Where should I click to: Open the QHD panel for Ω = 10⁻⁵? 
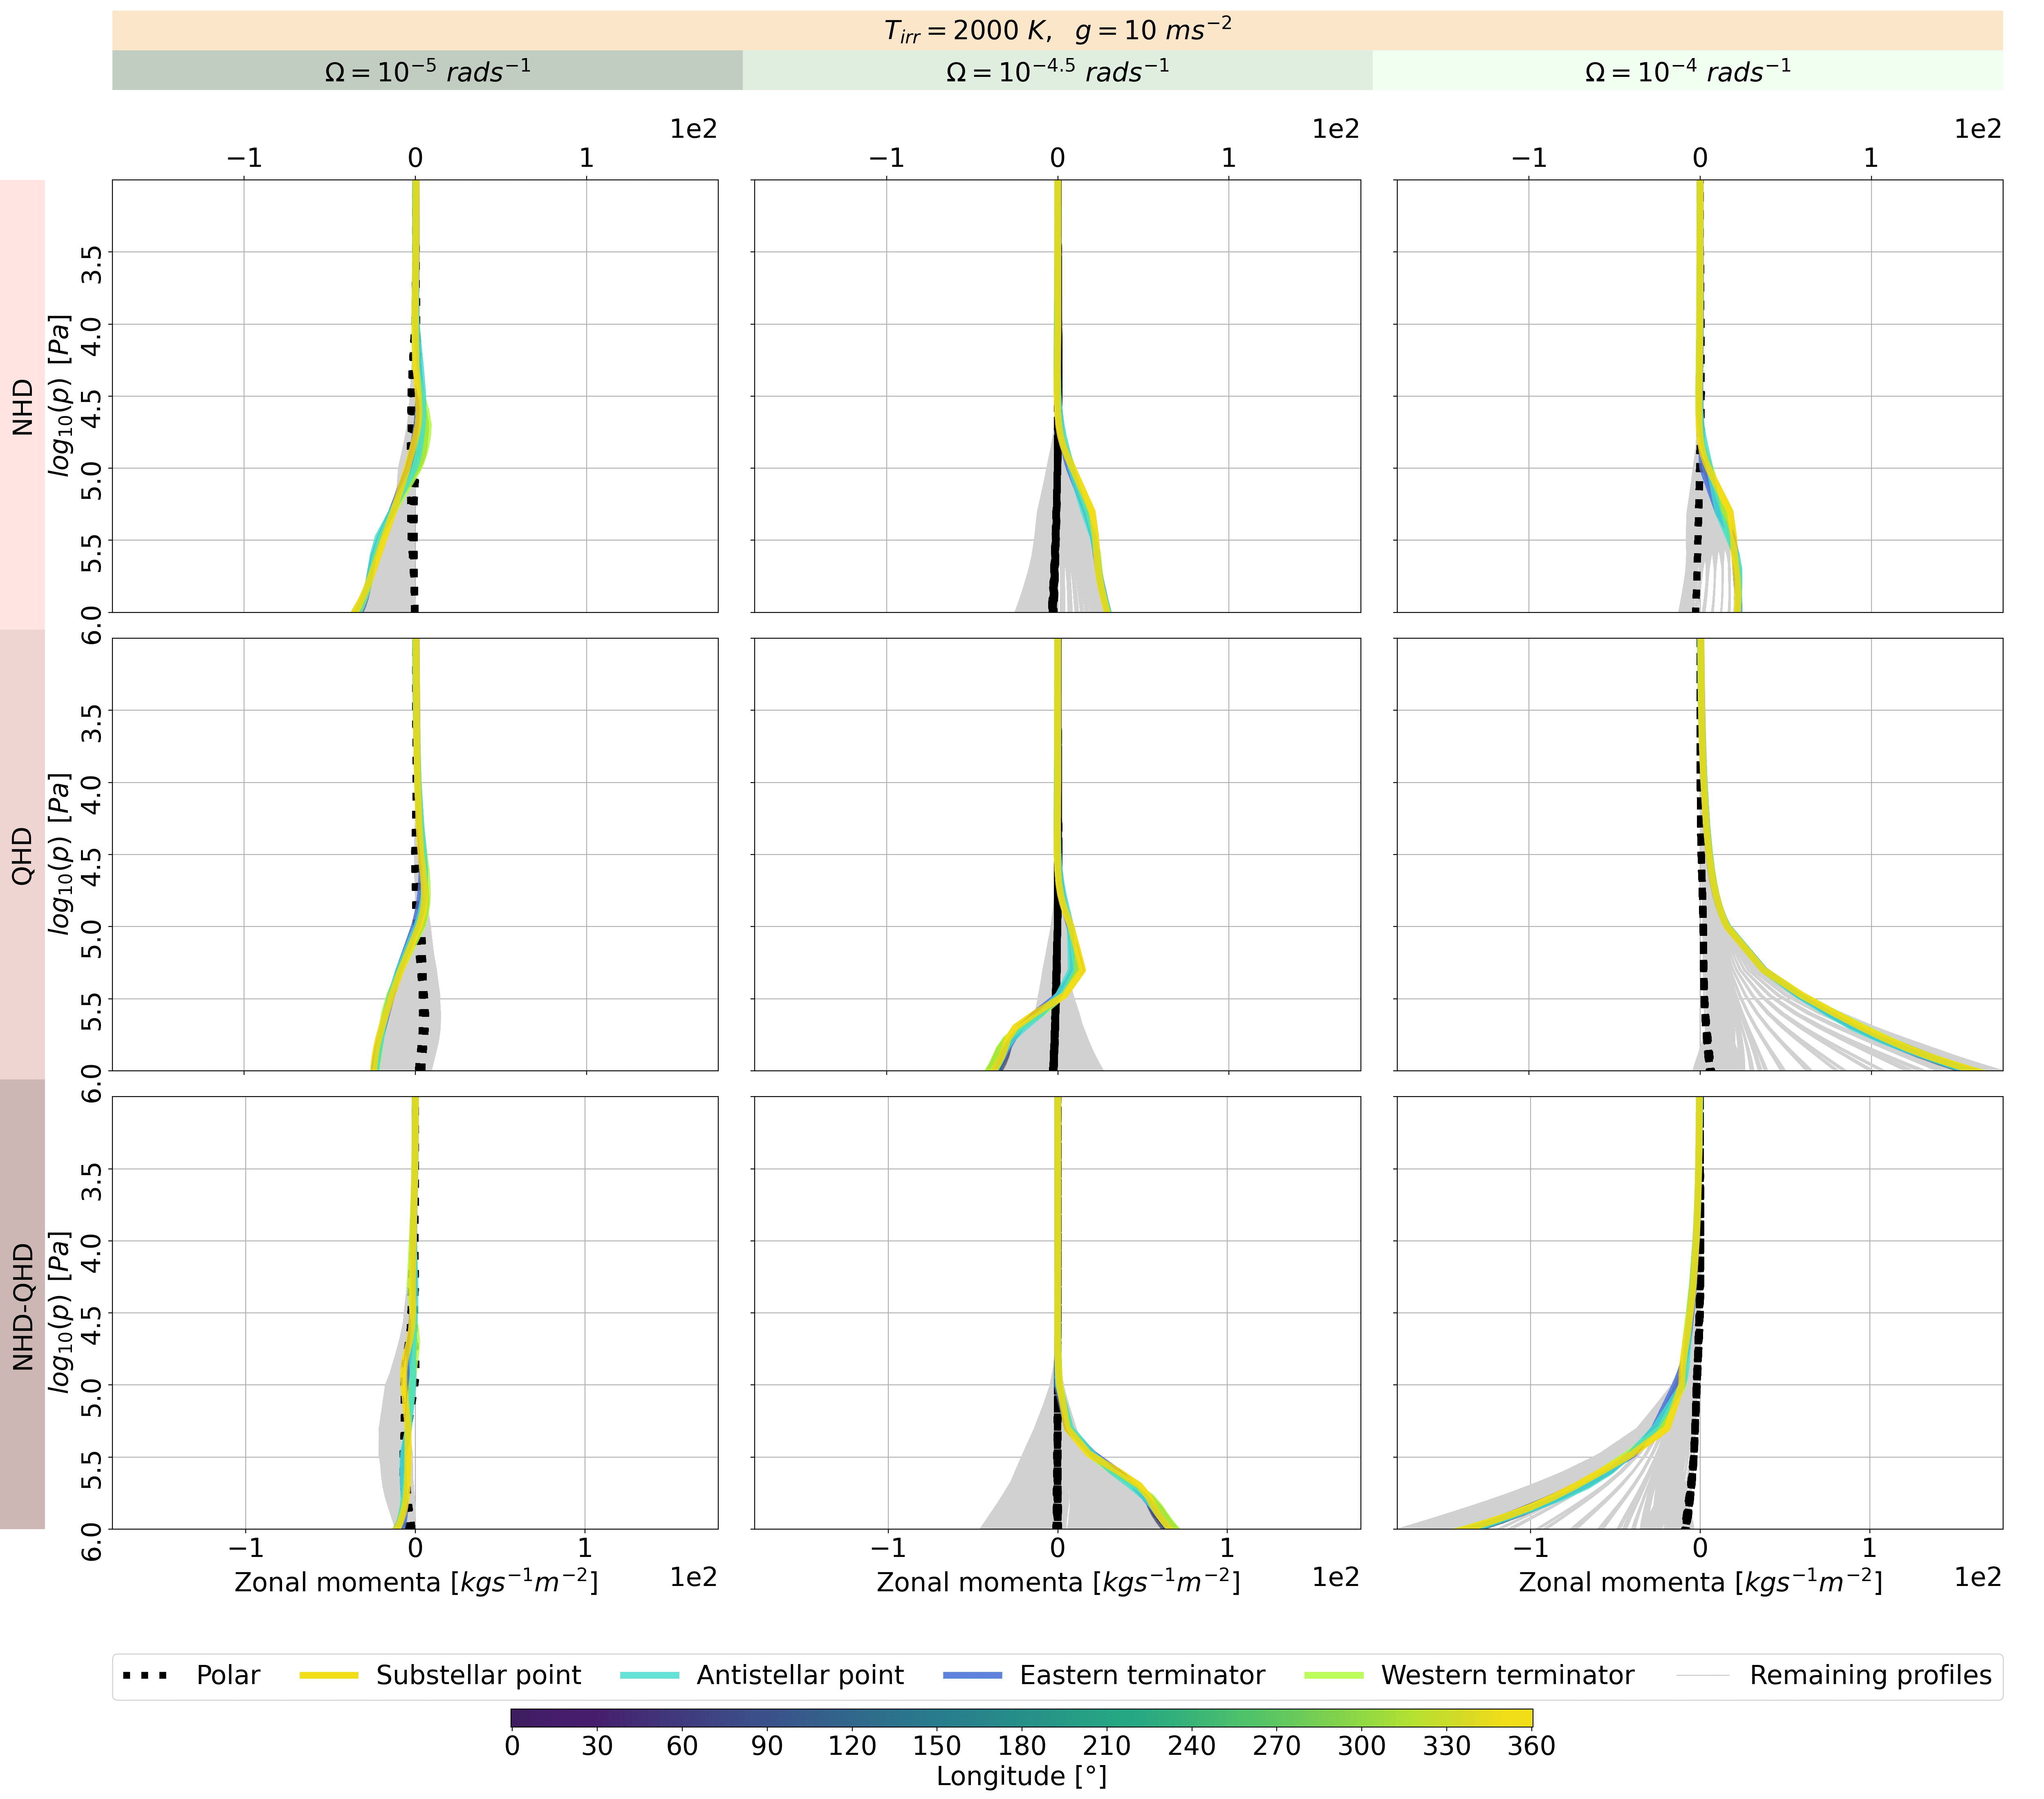415,854
